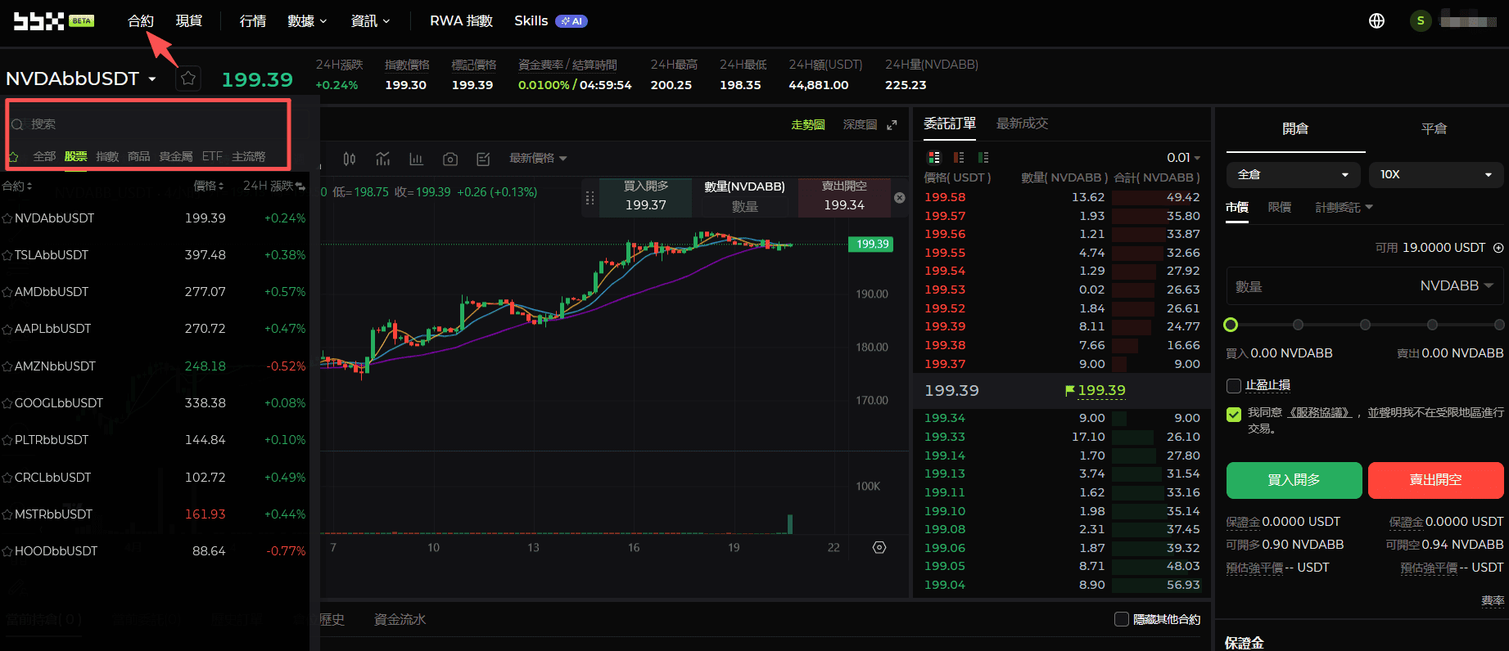Image resolution: width=1509 pixels, height=651 pixels.
Task: Open the bar chart settings icon
Action: click(x=416, y=159)
